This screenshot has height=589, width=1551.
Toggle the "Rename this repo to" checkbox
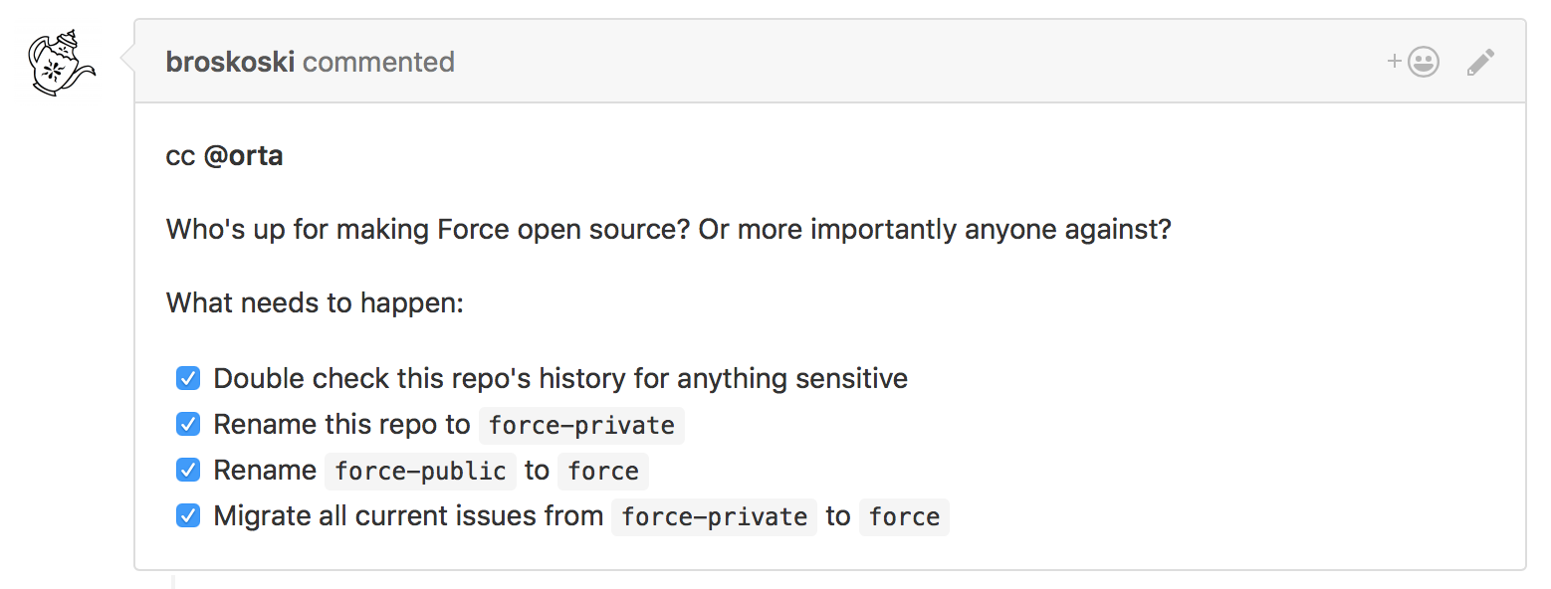[188, 424]
